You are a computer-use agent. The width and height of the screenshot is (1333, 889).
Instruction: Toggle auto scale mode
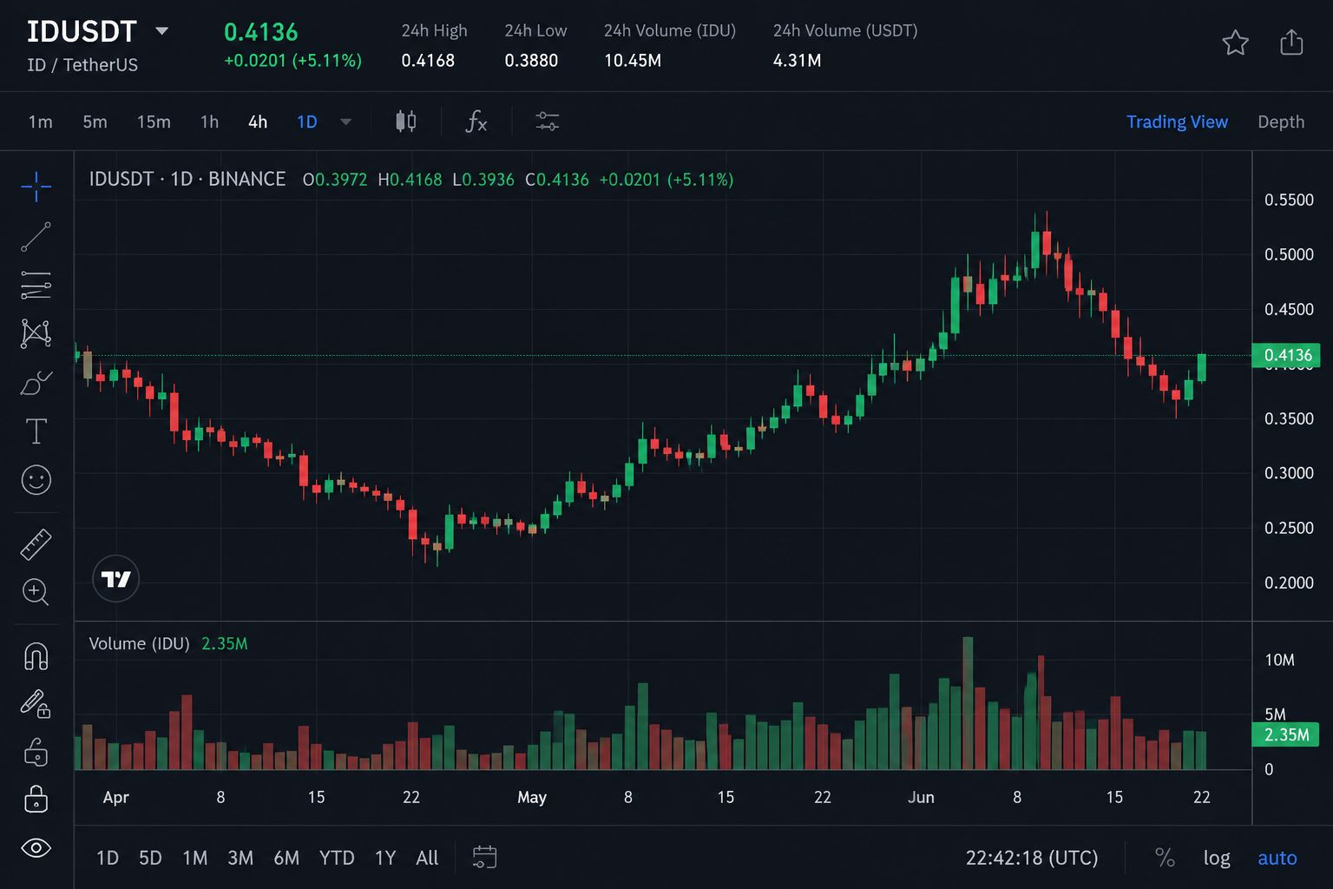coord(1277,858)
